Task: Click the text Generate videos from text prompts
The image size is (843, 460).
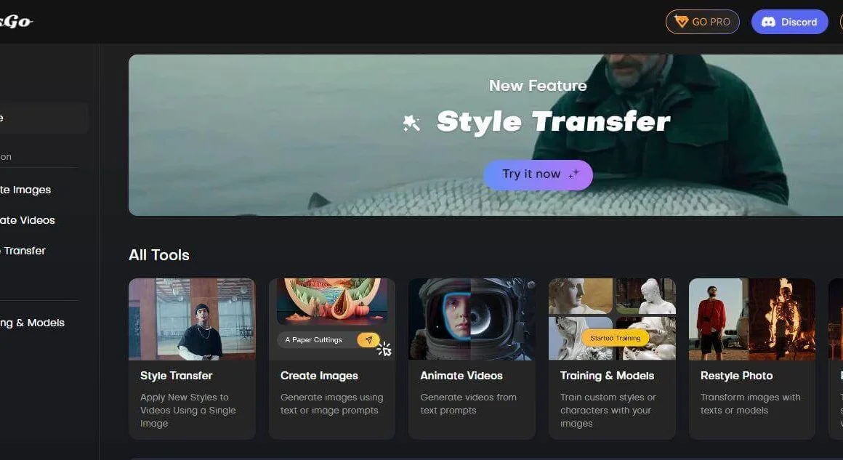Action: (x=468, y=403)
